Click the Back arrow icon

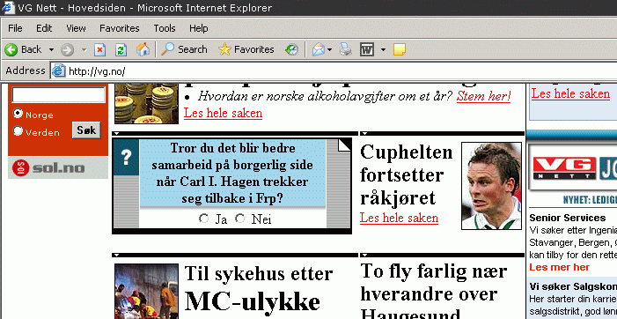click(x=11, y=49)
